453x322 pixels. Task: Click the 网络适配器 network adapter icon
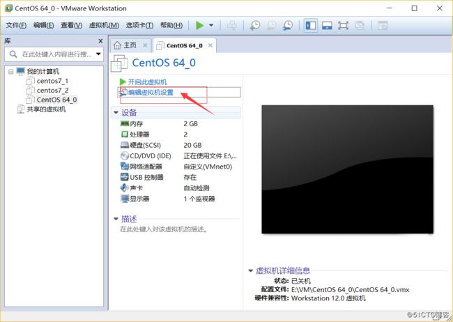pos(124,167)
